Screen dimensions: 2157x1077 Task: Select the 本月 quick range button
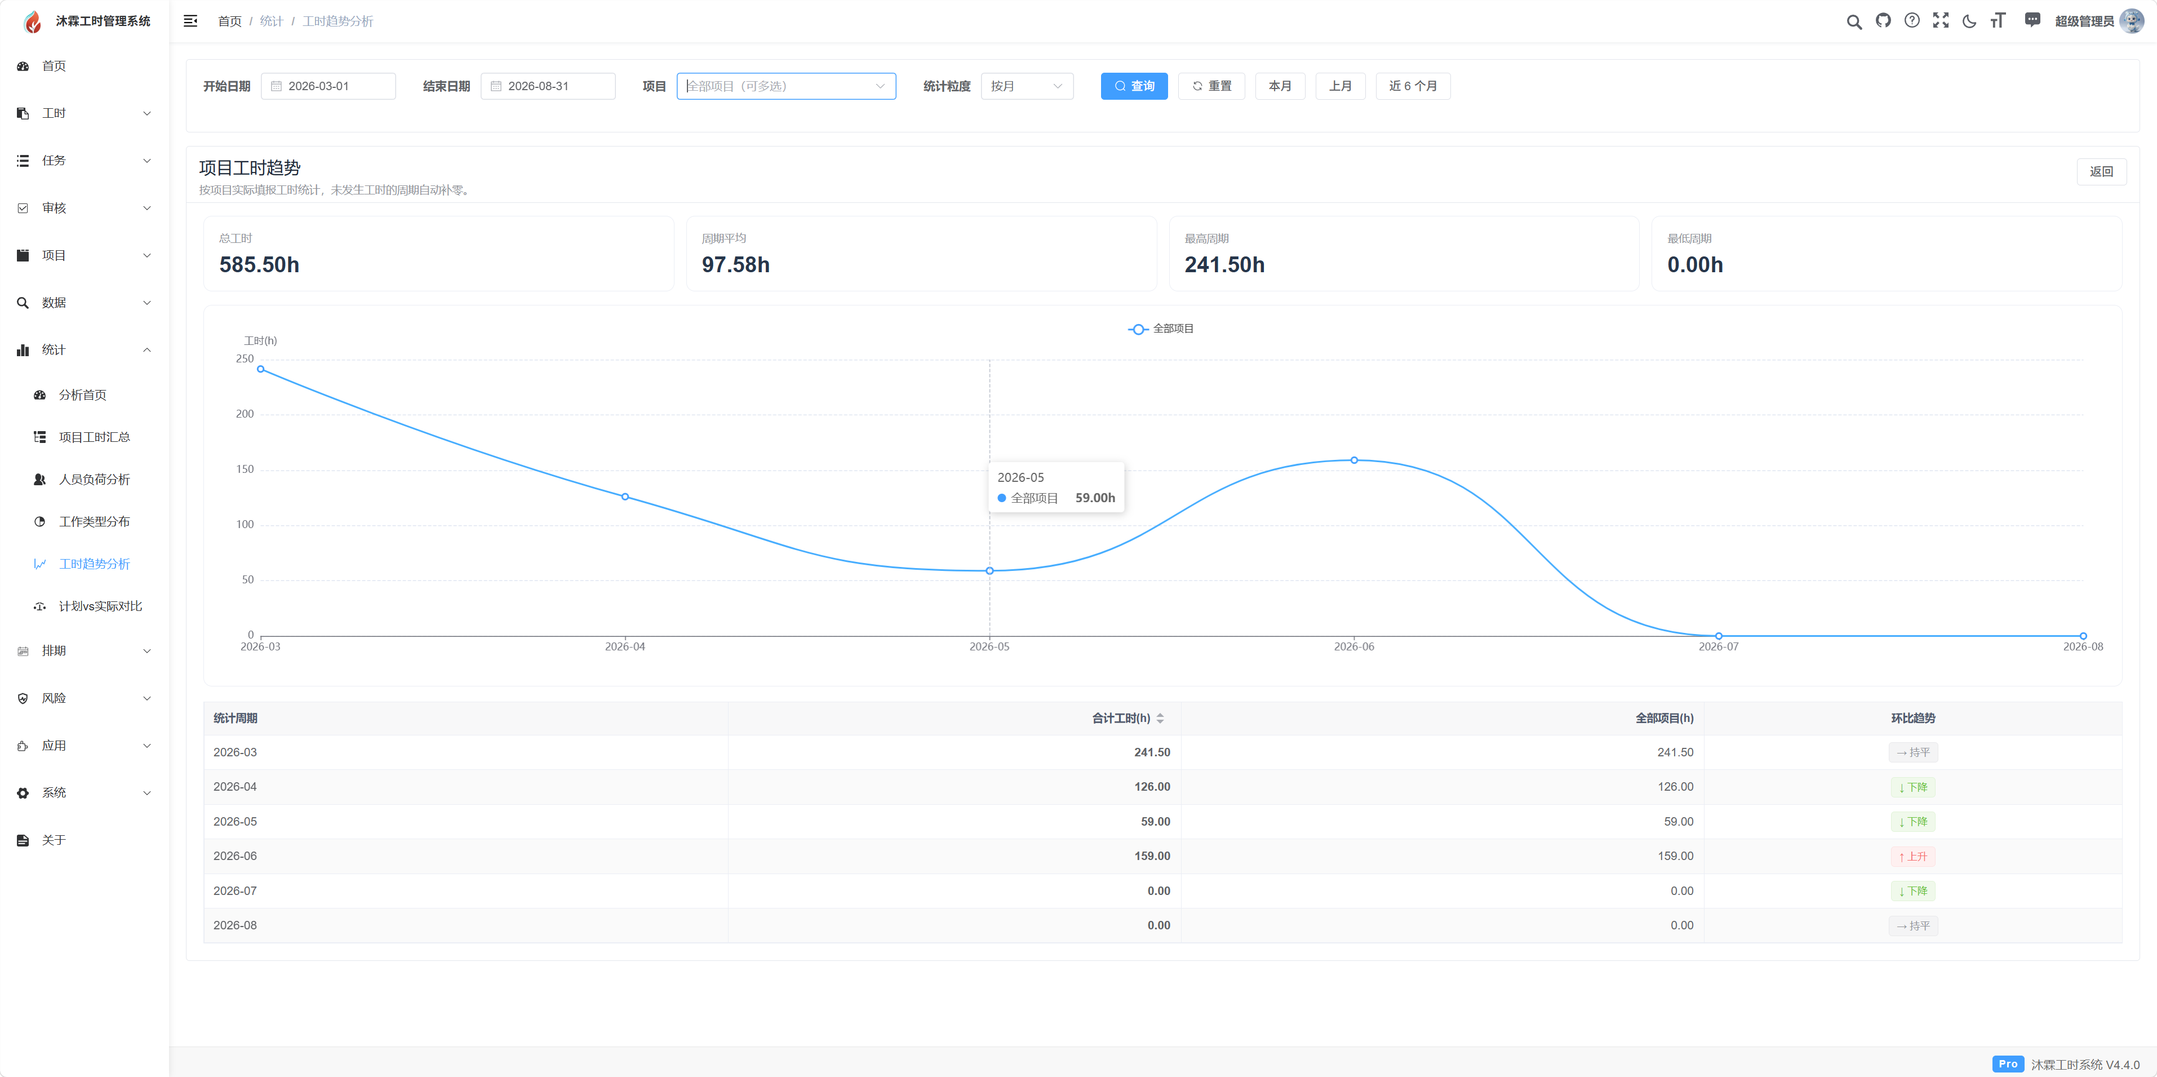tap(1280, 86)
